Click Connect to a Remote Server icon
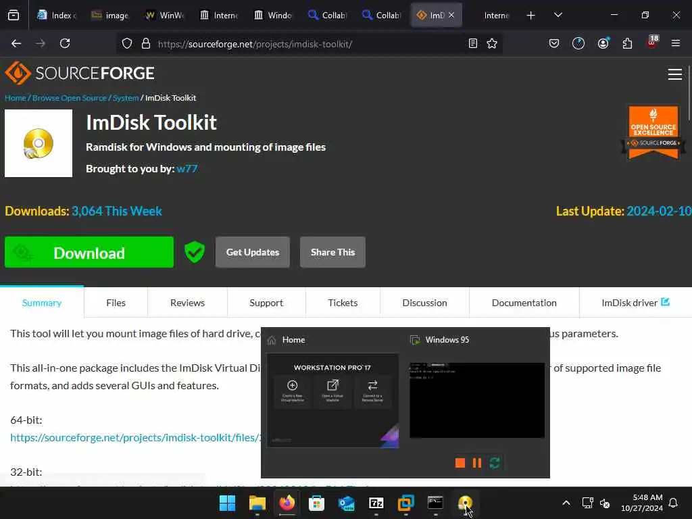Viewport: 692px width, 519px height. coord(372,390)
